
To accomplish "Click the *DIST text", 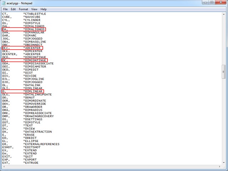I will tap(28, 73).
